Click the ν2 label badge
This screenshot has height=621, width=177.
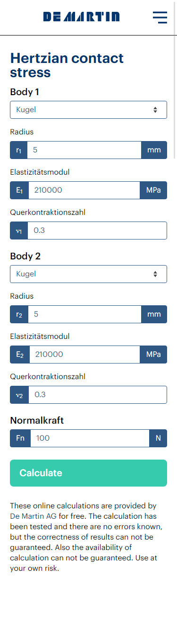pos(19,395)
